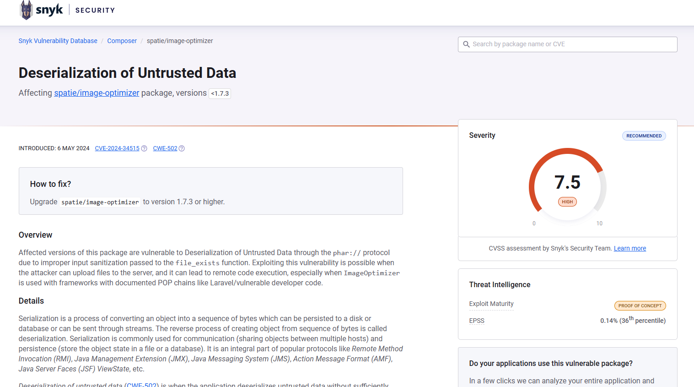Follow the Learn more link about CVSS assessment
Image resolution: width=694 pixels, height=387 pixels.
coord(630,248)
